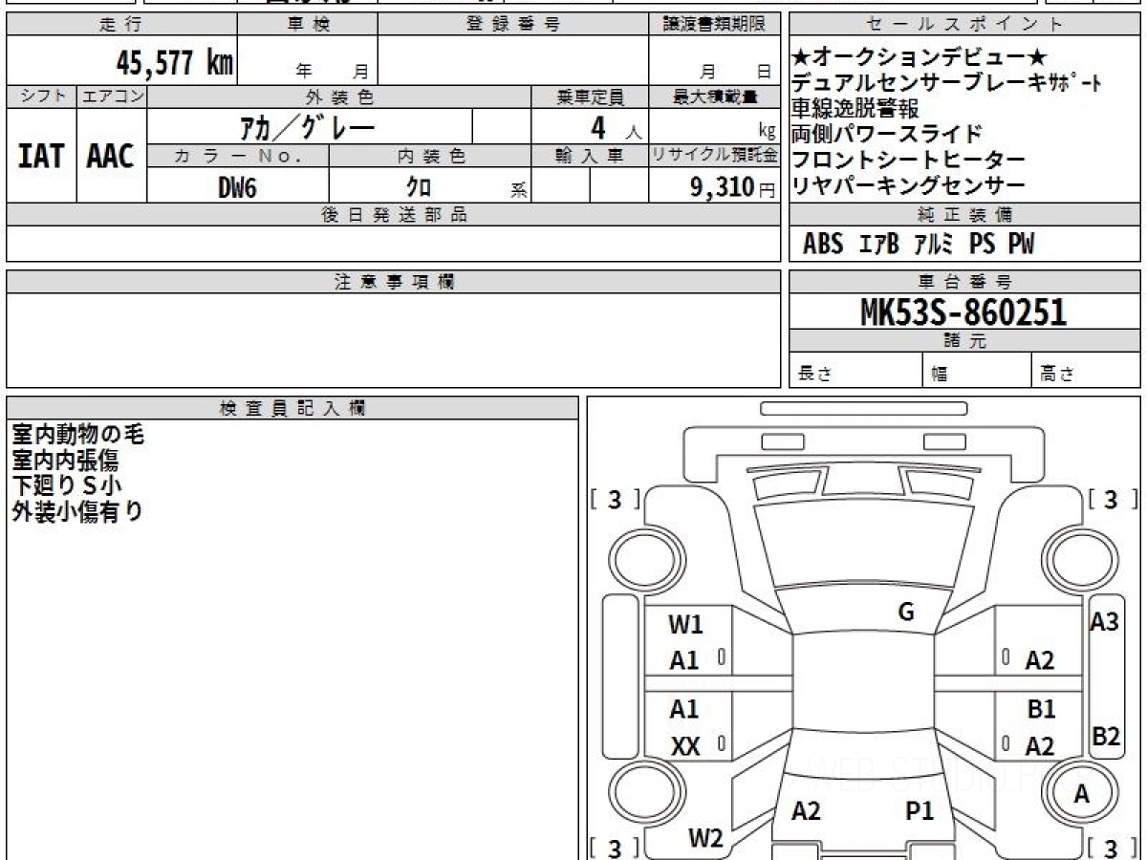Click the 輸入車 header cell
This screenshot has width=1147, height=860.
590,157
